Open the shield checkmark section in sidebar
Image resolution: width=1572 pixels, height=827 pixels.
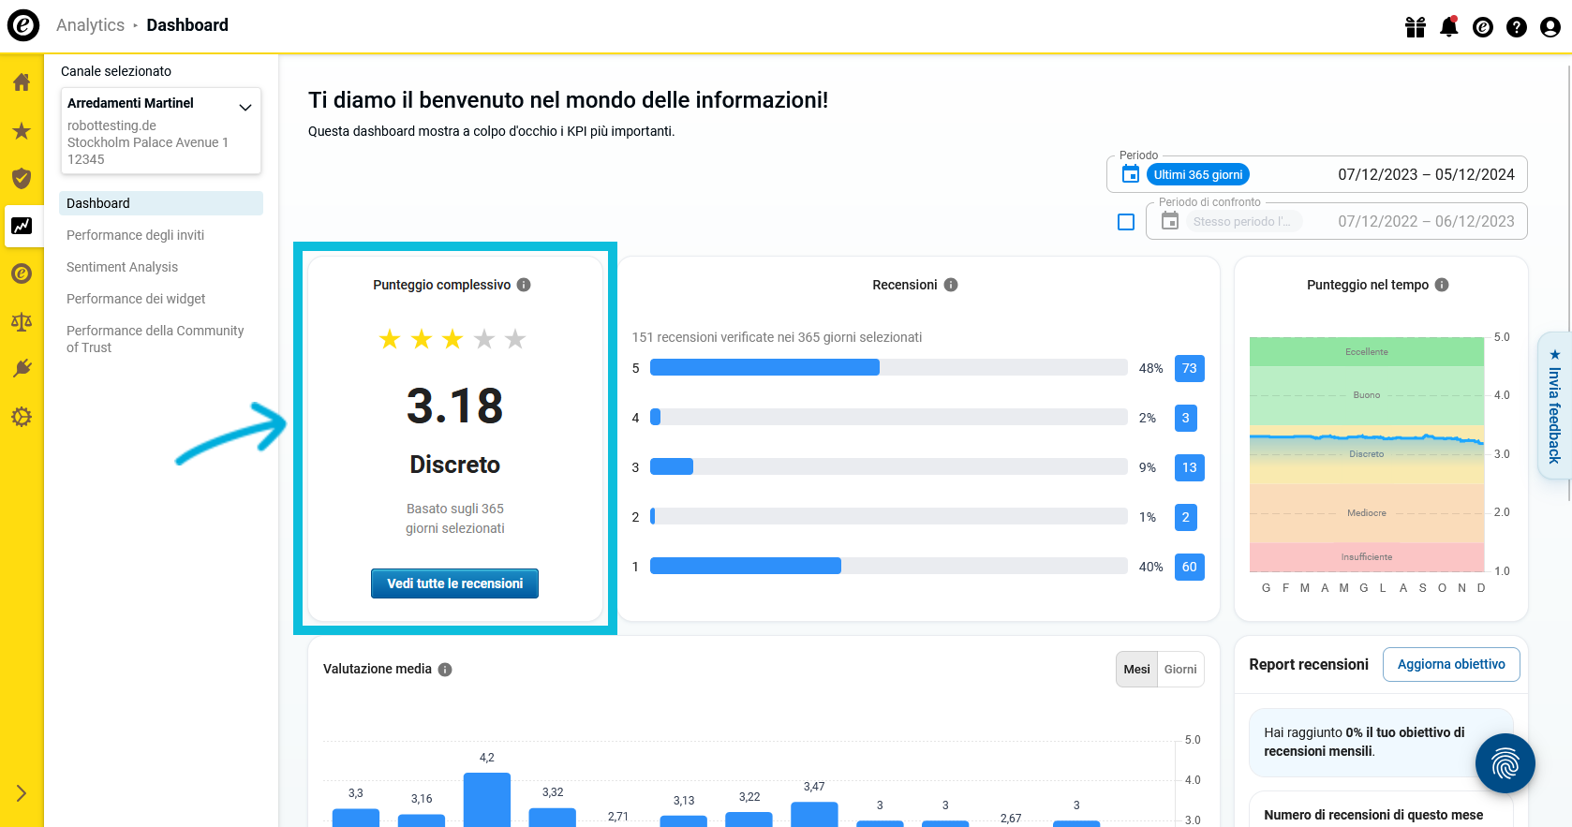[x=22, y=178]
